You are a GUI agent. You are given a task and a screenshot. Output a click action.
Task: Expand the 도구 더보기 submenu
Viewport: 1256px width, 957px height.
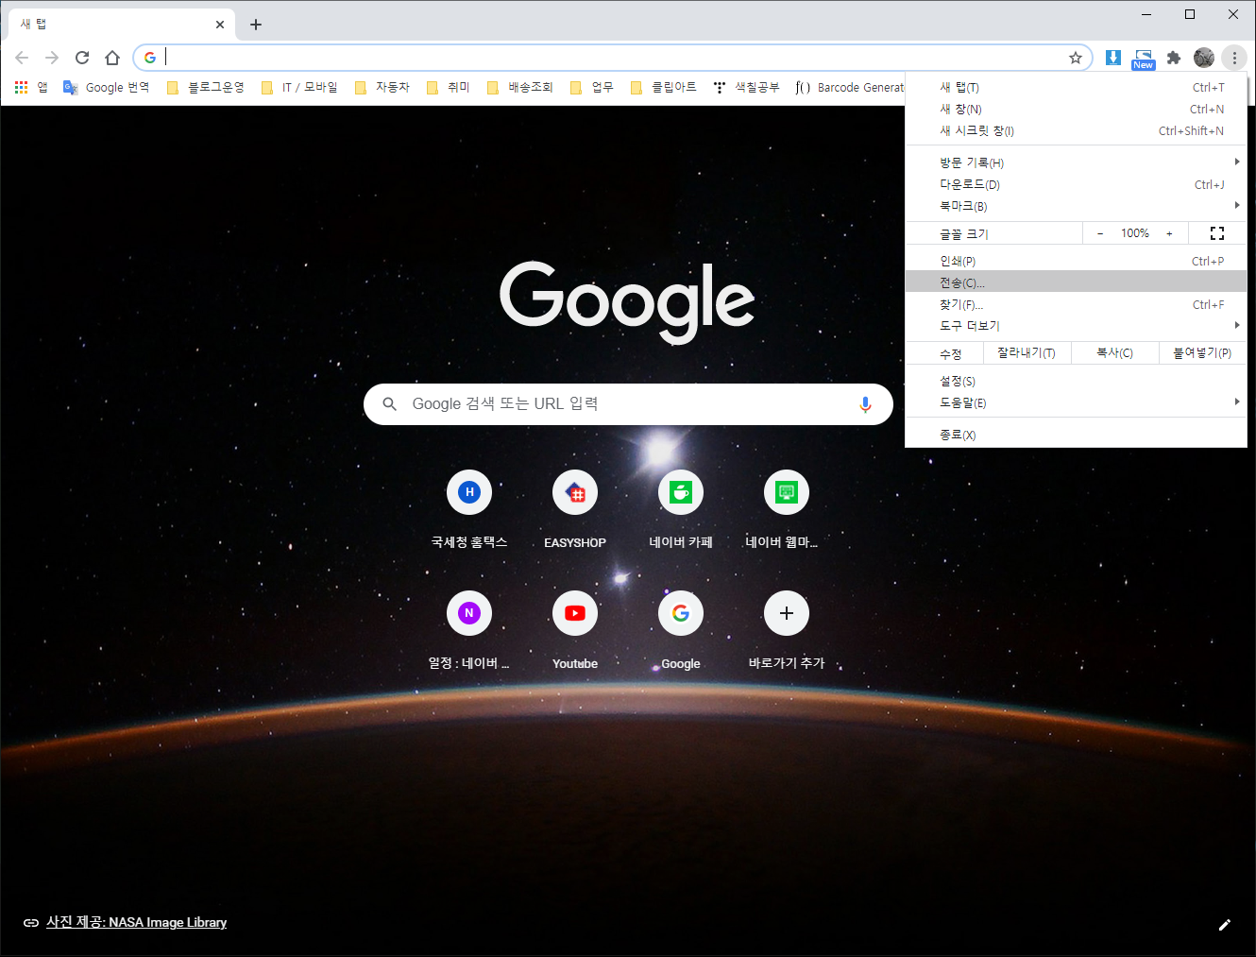1076,326
